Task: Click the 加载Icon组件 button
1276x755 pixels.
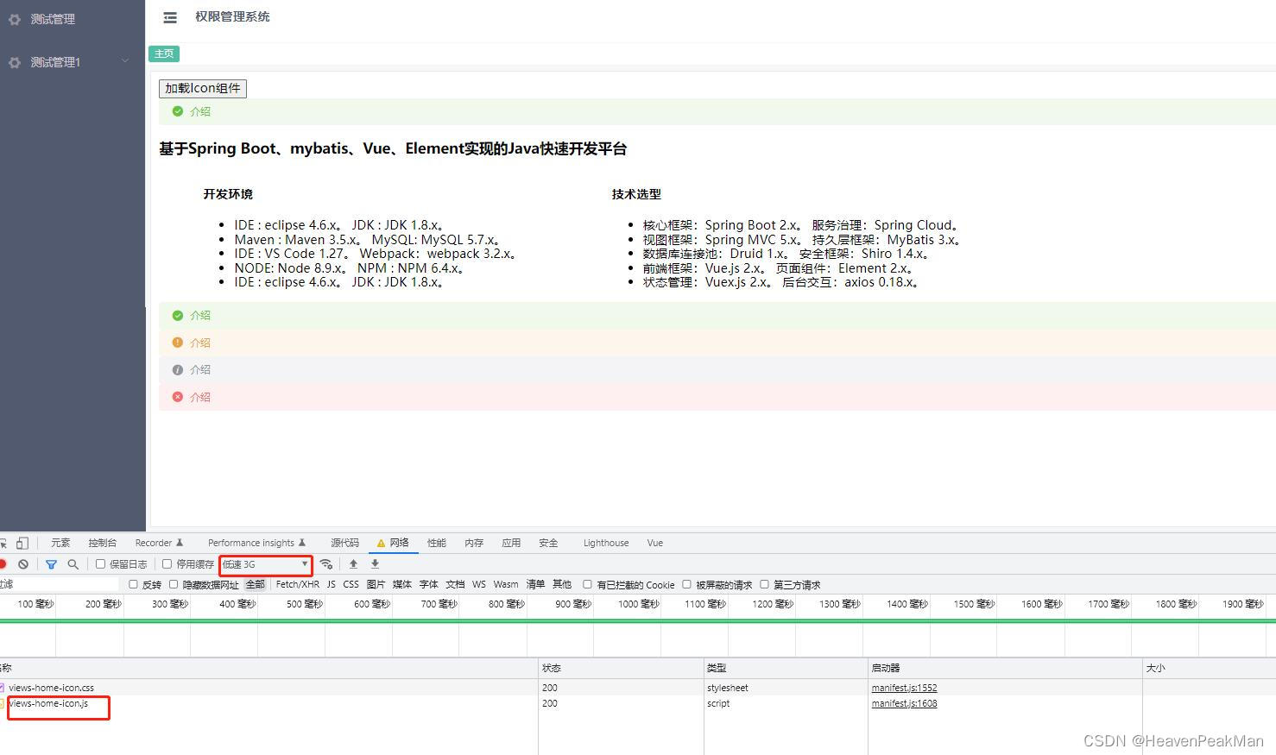Action: [x=203, y=88]
